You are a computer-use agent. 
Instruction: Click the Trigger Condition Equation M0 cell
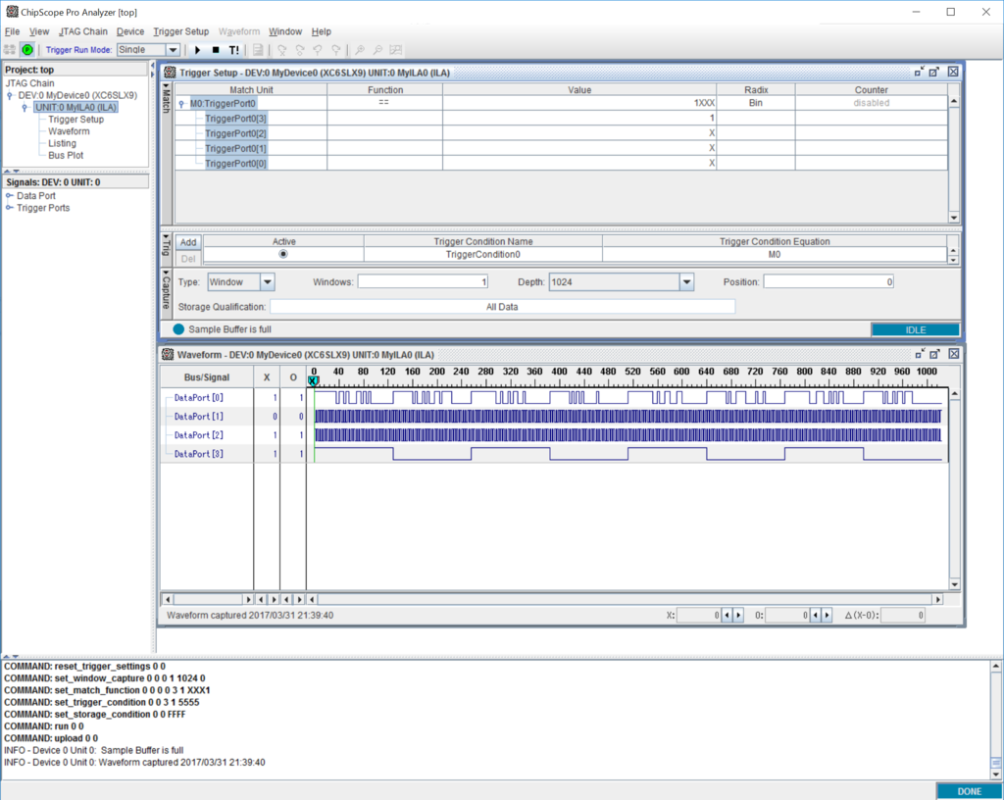tap(775, 254)
